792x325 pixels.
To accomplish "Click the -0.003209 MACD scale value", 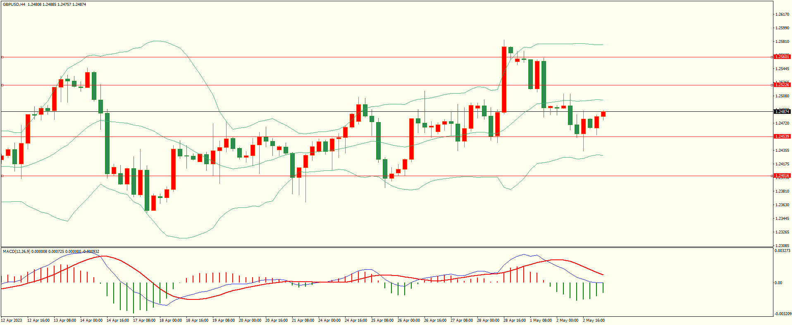I will (x=783, y=314).
